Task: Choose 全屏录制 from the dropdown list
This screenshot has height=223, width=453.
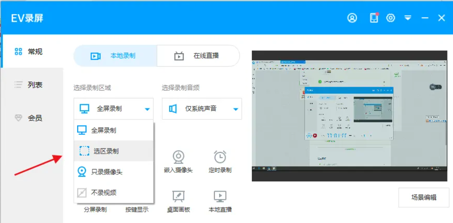Action: tap(114, 130)
